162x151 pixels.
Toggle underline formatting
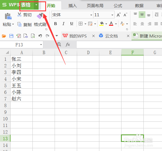coord(72,24)
